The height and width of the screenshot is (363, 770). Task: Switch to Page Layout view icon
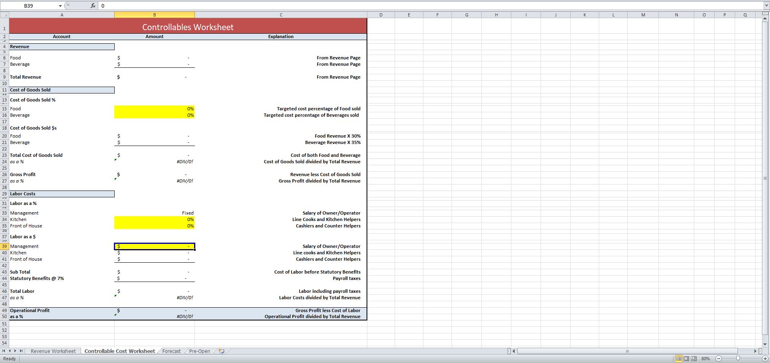pos(687,359)
